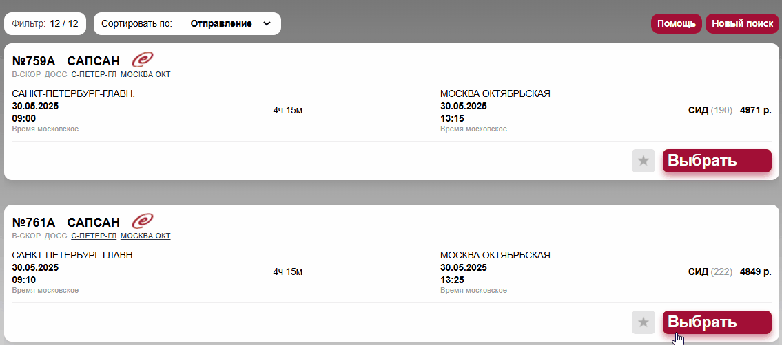Mark train №761А with favorite star
The image size is (782, 345).
click(644, 322)
